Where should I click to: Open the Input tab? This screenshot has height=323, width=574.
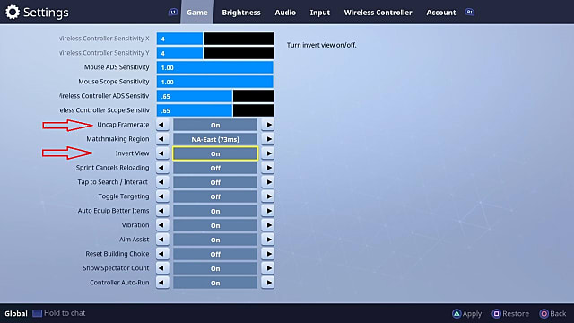320,13
